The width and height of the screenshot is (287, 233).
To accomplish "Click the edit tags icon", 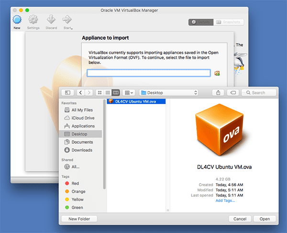I will point(233,93).
